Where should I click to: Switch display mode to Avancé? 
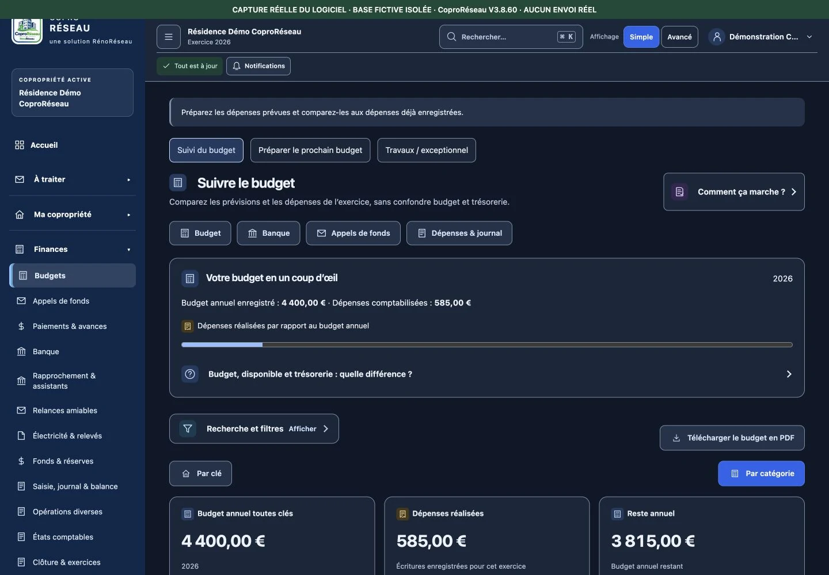679,37
